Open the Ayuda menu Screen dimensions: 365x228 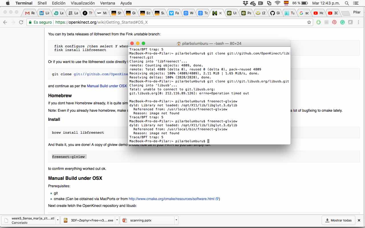point(126,3)
